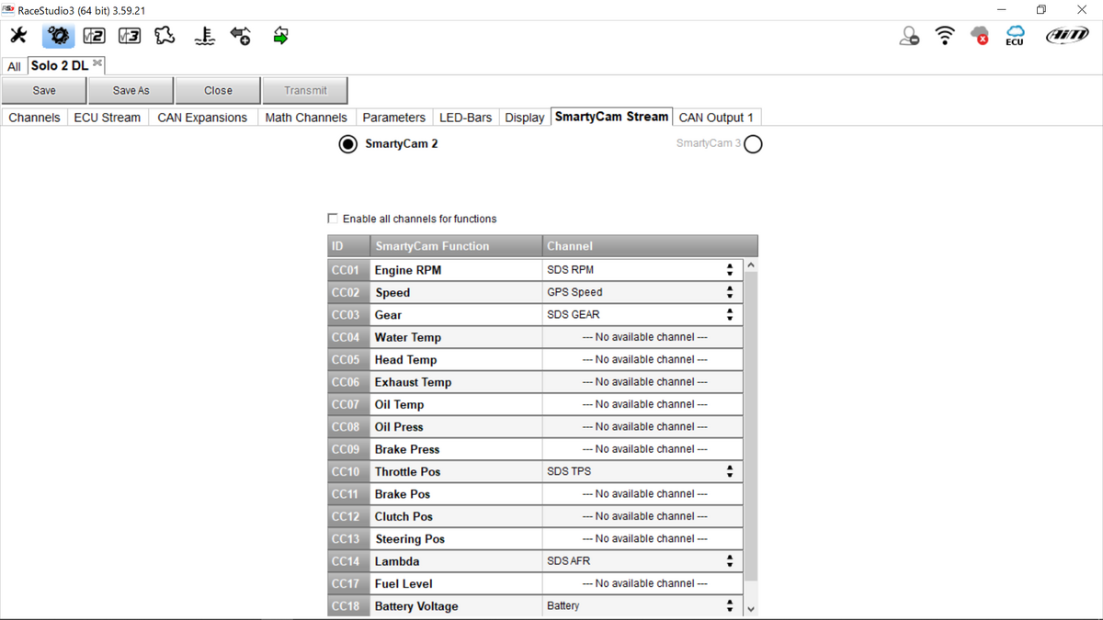
Task: Click the Oil Press channel cell
Action: (x=643, y=426)
